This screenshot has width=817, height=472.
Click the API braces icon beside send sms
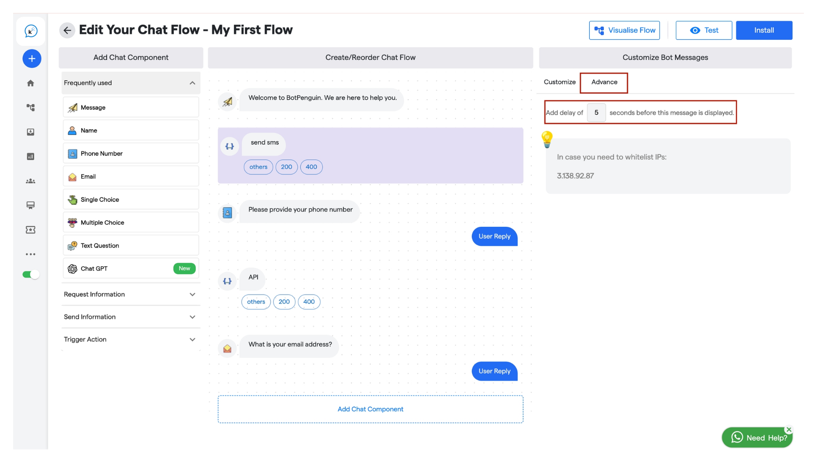tap(229, 146)
